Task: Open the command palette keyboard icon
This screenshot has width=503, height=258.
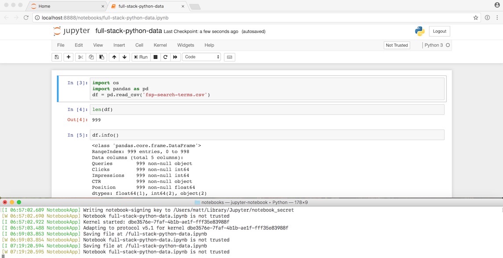Action: [230, 57]
